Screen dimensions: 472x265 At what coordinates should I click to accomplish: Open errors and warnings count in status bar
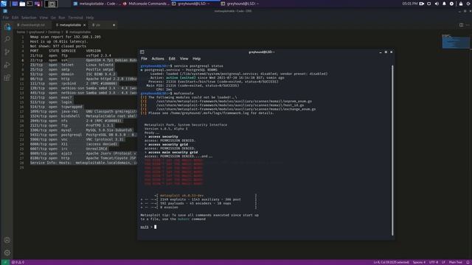point(18,262)
